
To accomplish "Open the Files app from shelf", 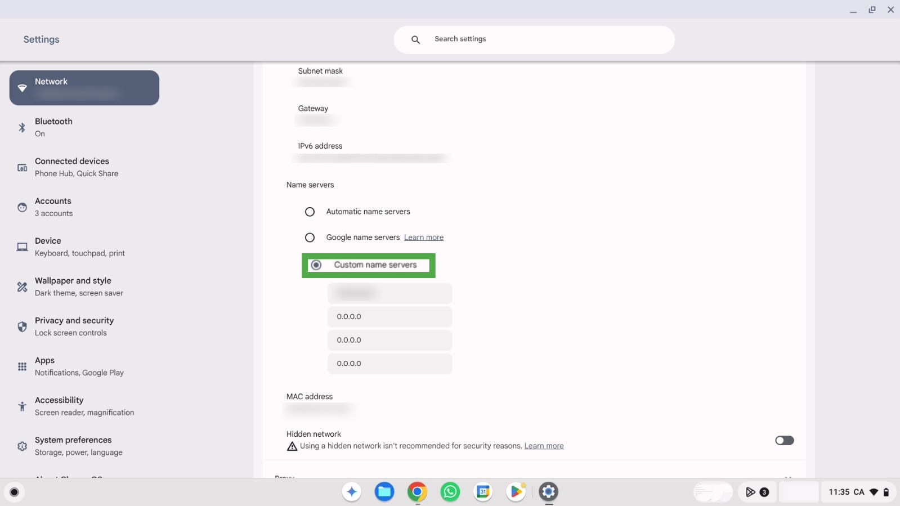I will (x=384, y=492).
